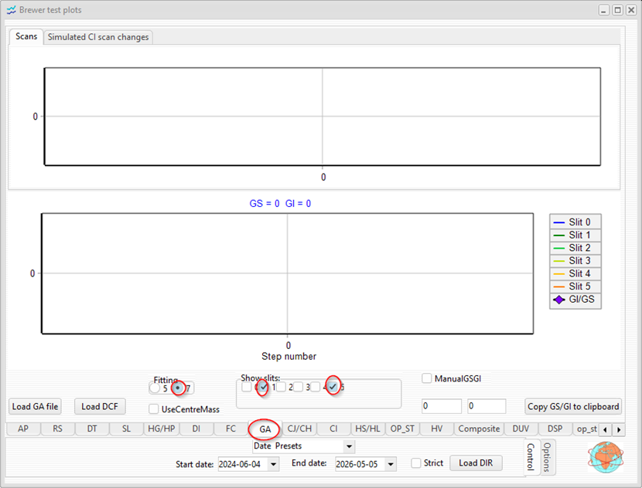Select the Composite test tab
This screenshot has height=488, width=642.
[x=479, y=429]
